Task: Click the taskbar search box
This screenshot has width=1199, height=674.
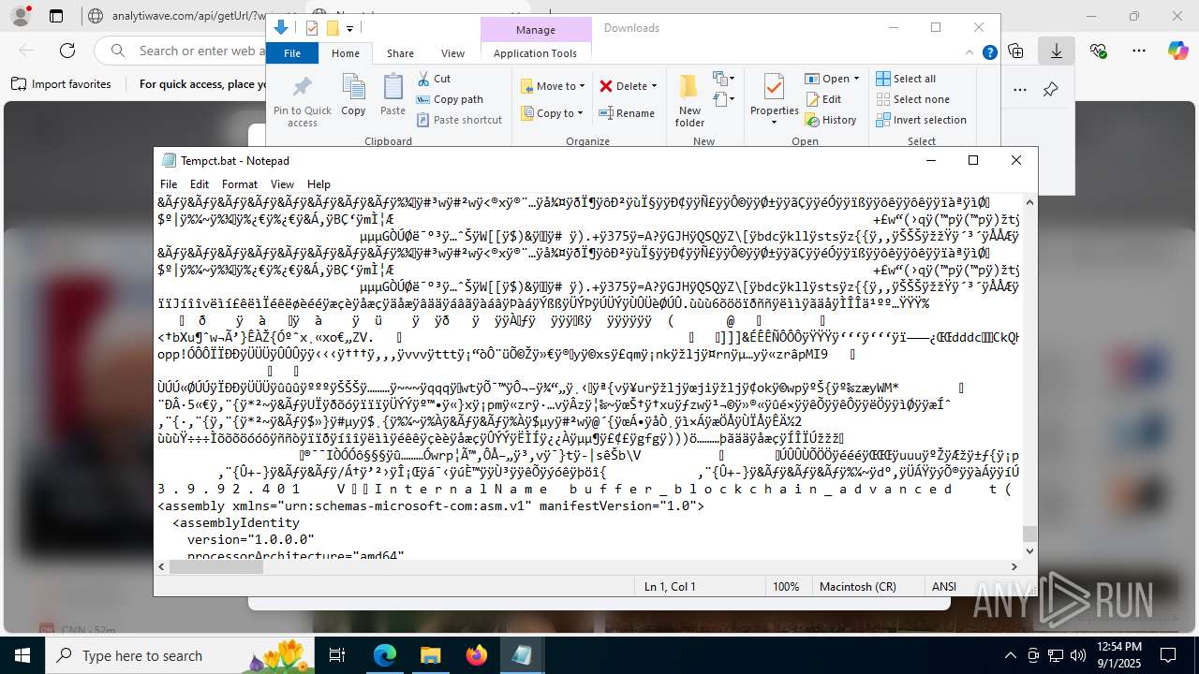Action: point(180,655)
